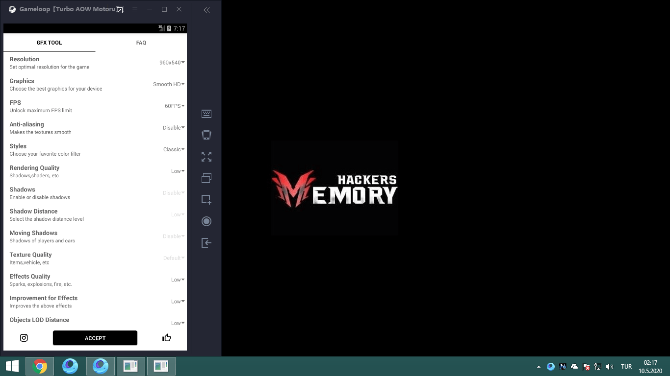Open the FPS dropdown showing 60FPS
Image resolution: width=670 pixels, height=376 pixels.
pos(175,106)
